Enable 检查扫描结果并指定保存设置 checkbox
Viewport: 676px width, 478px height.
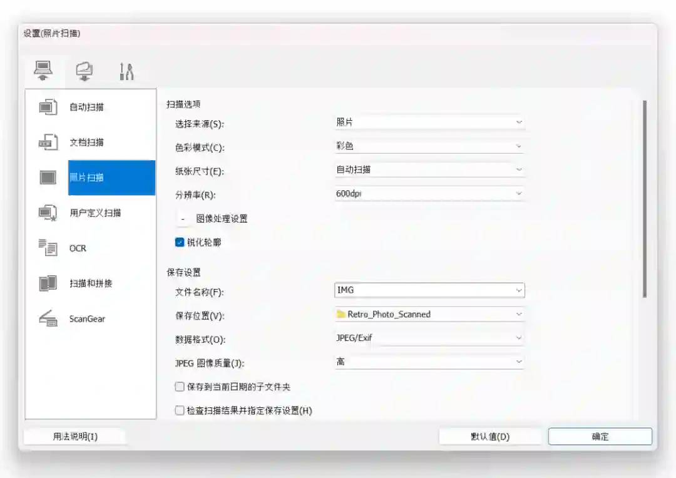pos(180,410)
